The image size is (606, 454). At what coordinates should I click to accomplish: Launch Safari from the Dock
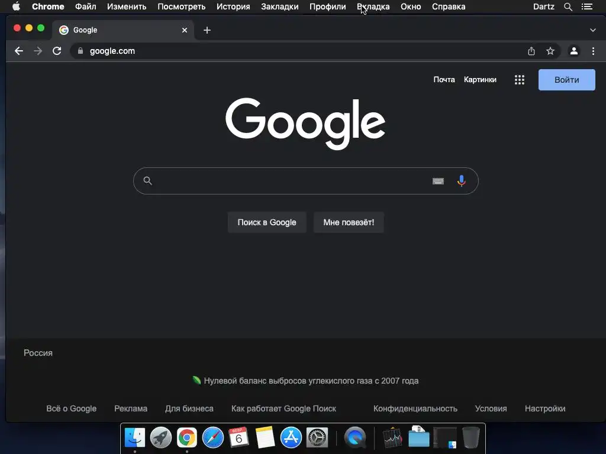pos(213,438)
